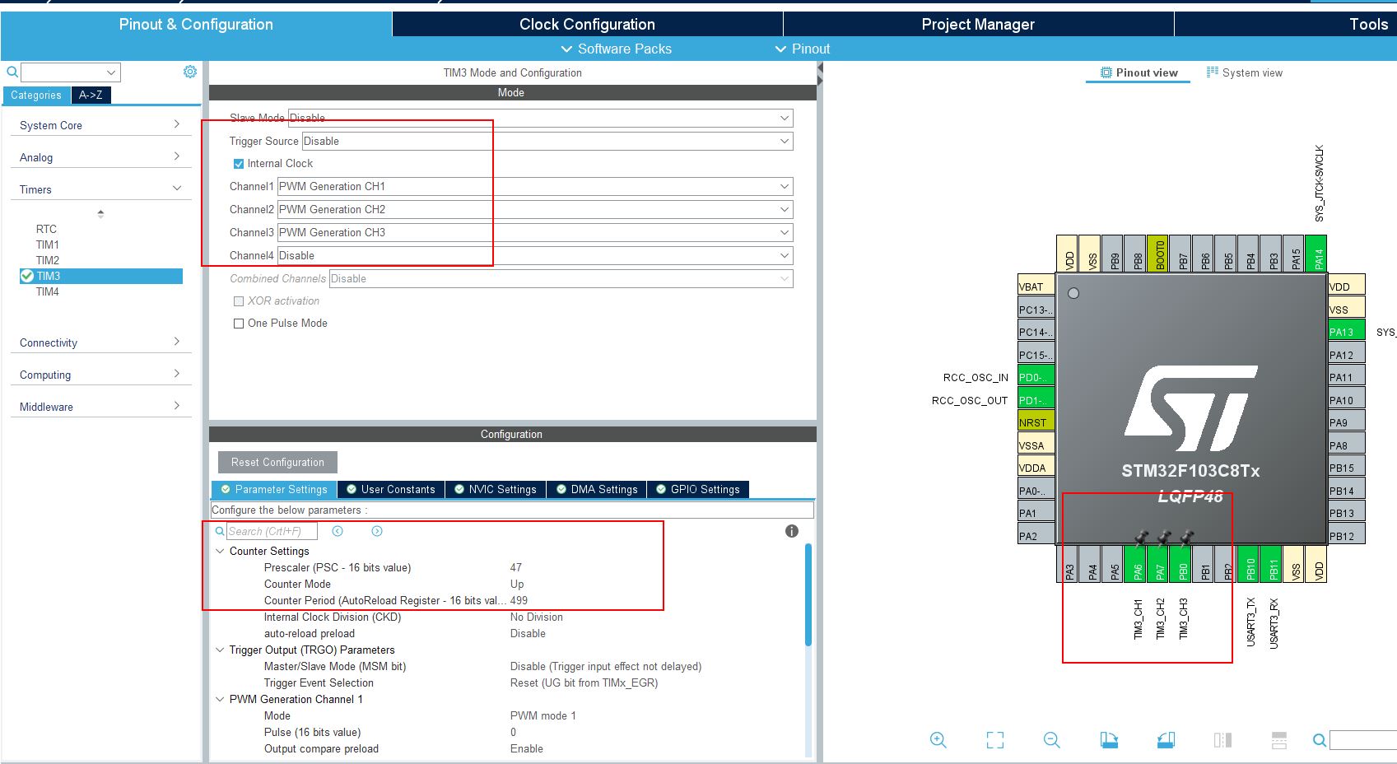
Task: Open the Software Packs menu
Action: tap(616, 49)
